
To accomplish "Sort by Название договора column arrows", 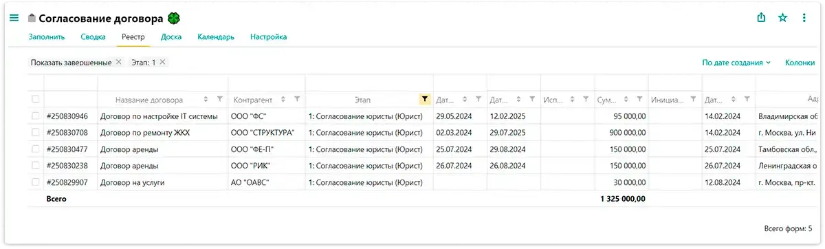I will [206, 99].
